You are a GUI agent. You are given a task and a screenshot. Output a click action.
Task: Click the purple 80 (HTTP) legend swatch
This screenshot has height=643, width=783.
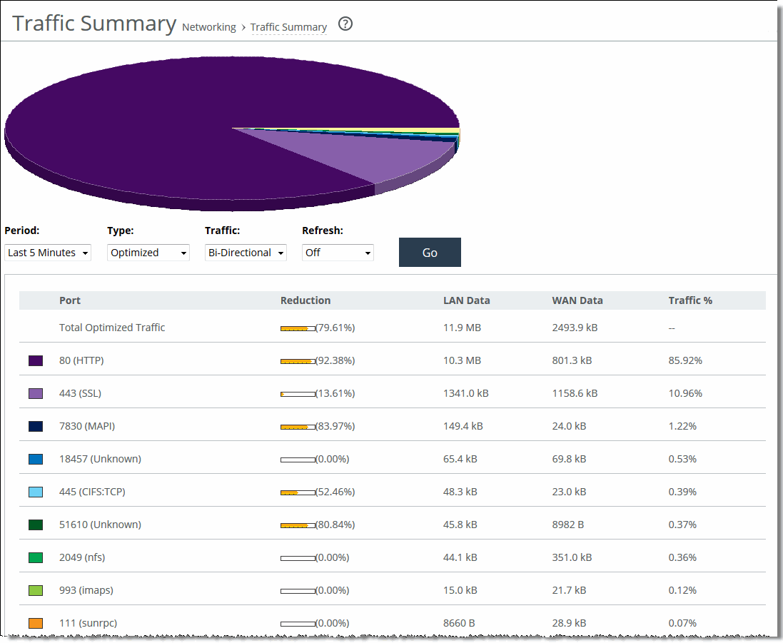34,360
